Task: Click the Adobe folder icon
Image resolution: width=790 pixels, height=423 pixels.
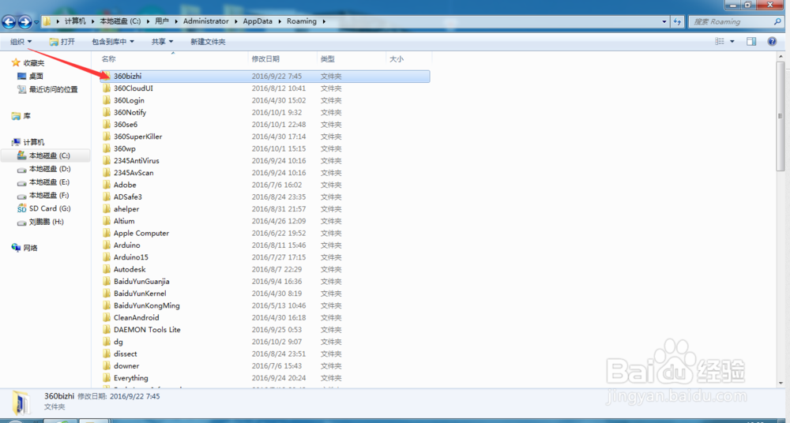Action: pyautogui.click(x=107, y=185)
